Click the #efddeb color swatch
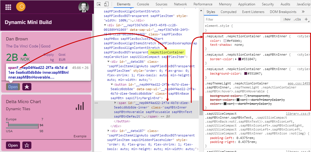 tap(225, 41)
